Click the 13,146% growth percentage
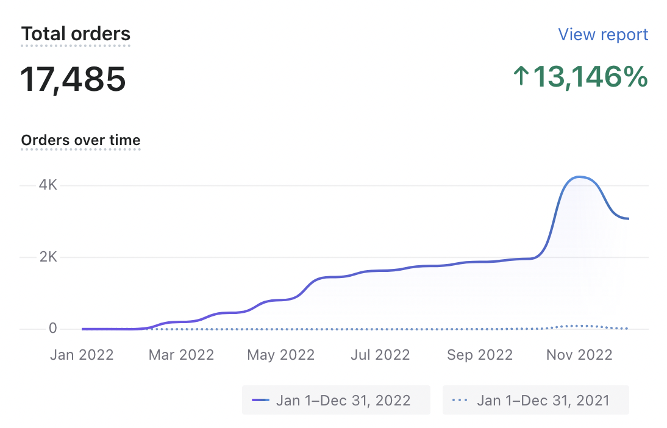Viewport: 667px width, 428px height. point(590,77)
